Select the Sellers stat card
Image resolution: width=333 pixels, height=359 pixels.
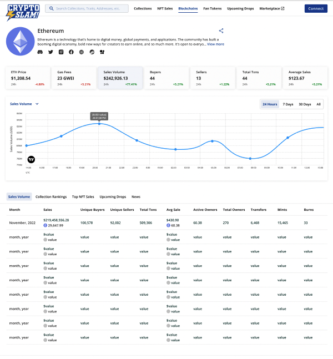point(213,78)
